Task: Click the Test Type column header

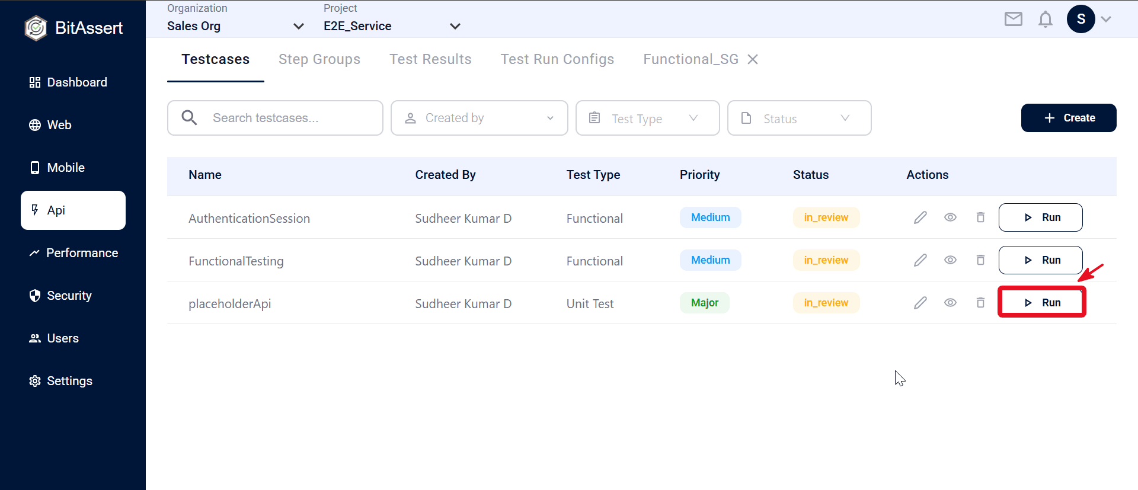Action: point(593,175)
